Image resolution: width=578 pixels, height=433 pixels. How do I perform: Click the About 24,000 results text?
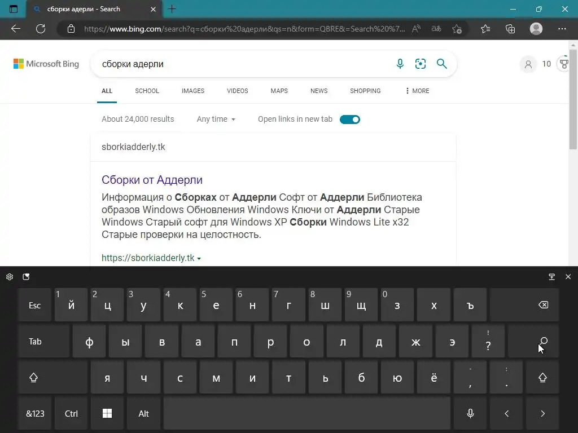(138, 119)
